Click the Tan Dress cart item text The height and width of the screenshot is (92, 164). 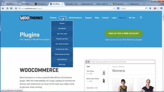[90, 71]
